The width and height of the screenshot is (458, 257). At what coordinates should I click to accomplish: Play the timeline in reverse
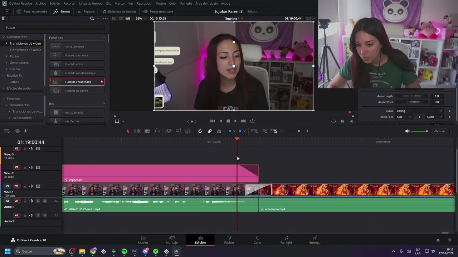220,121
